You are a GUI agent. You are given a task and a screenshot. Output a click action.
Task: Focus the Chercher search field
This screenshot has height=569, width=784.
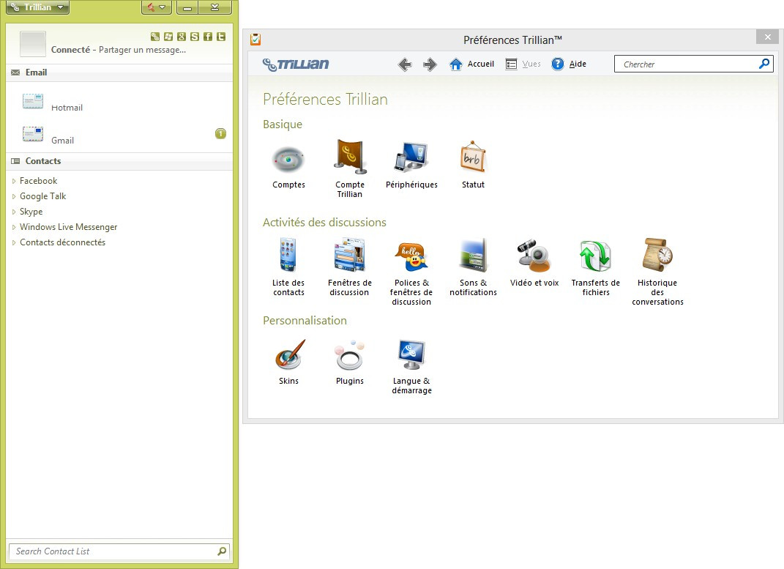pos(687,64)
